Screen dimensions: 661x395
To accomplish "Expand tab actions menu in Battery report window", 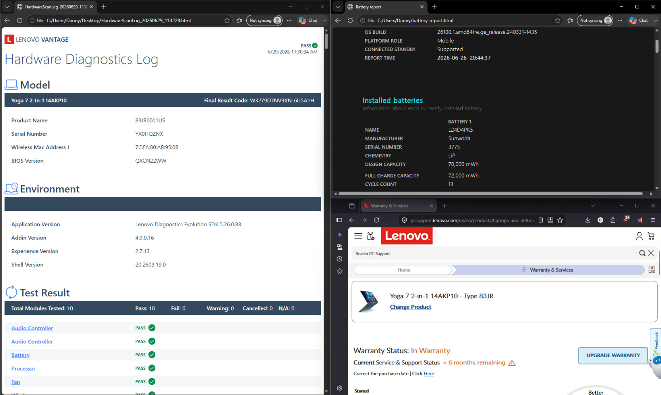I will coord(338,7).
